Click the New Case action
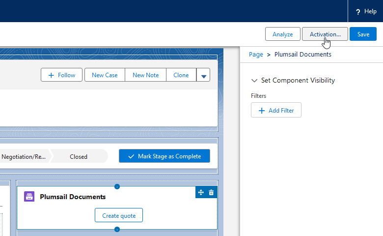Viewport: 383px width, 236px height. point(105,75)
